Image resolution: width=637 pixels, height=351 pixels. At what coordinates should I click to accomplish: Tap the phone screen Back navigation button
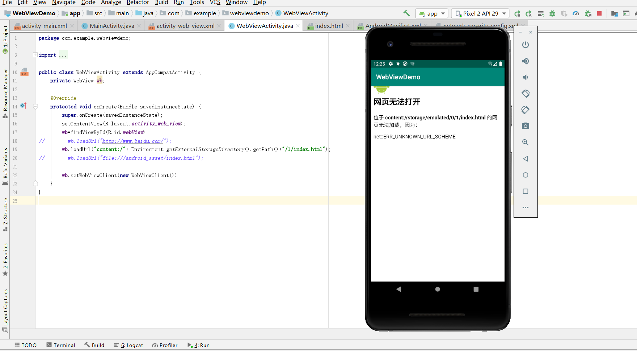[399, 289]
